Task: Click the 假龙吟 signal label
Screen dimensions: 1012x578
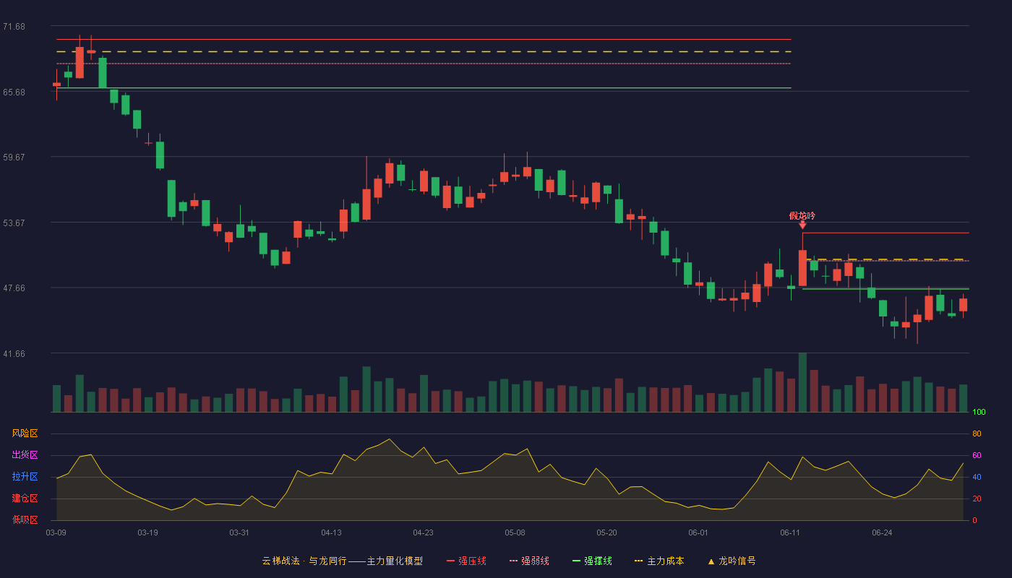Action: tap(802, 215)
